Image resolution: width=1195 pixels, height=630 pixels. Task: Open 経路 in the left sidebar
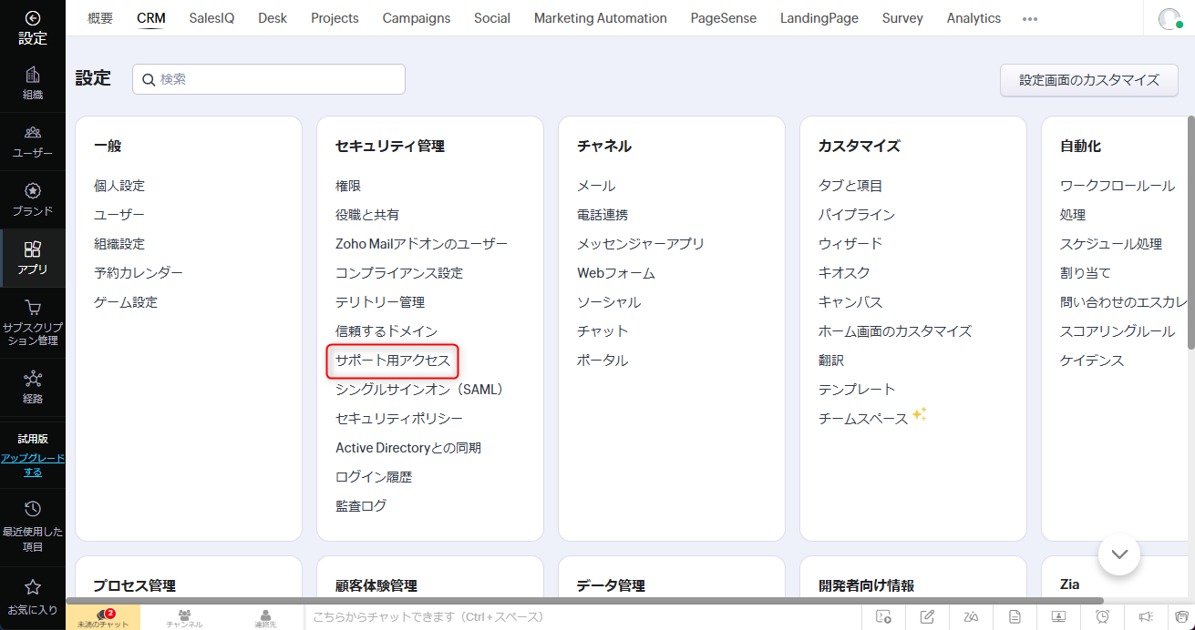[x=33, y=386]
